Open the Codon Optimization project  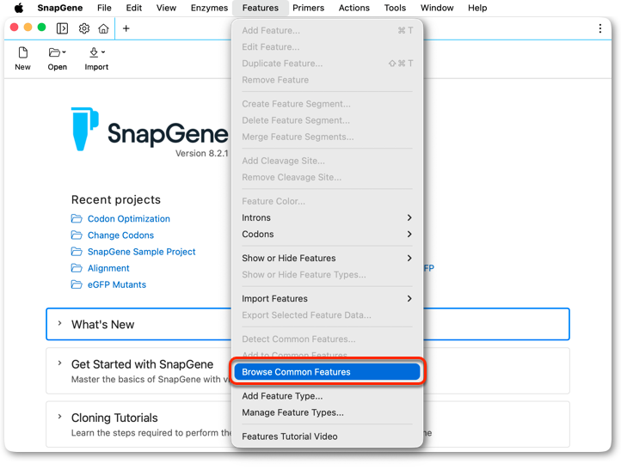coord(129,218)
